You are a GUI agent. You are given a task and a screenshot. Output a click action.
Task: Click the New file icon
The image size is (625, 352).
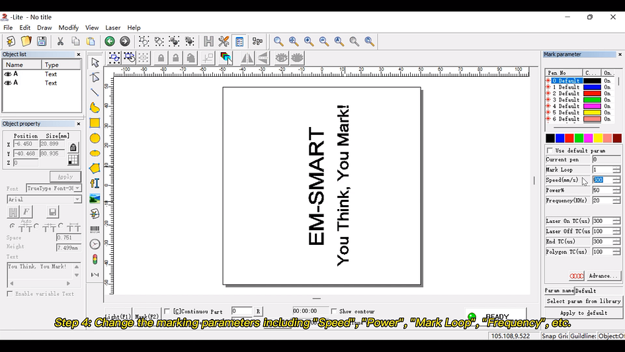(x=11, y=41)
